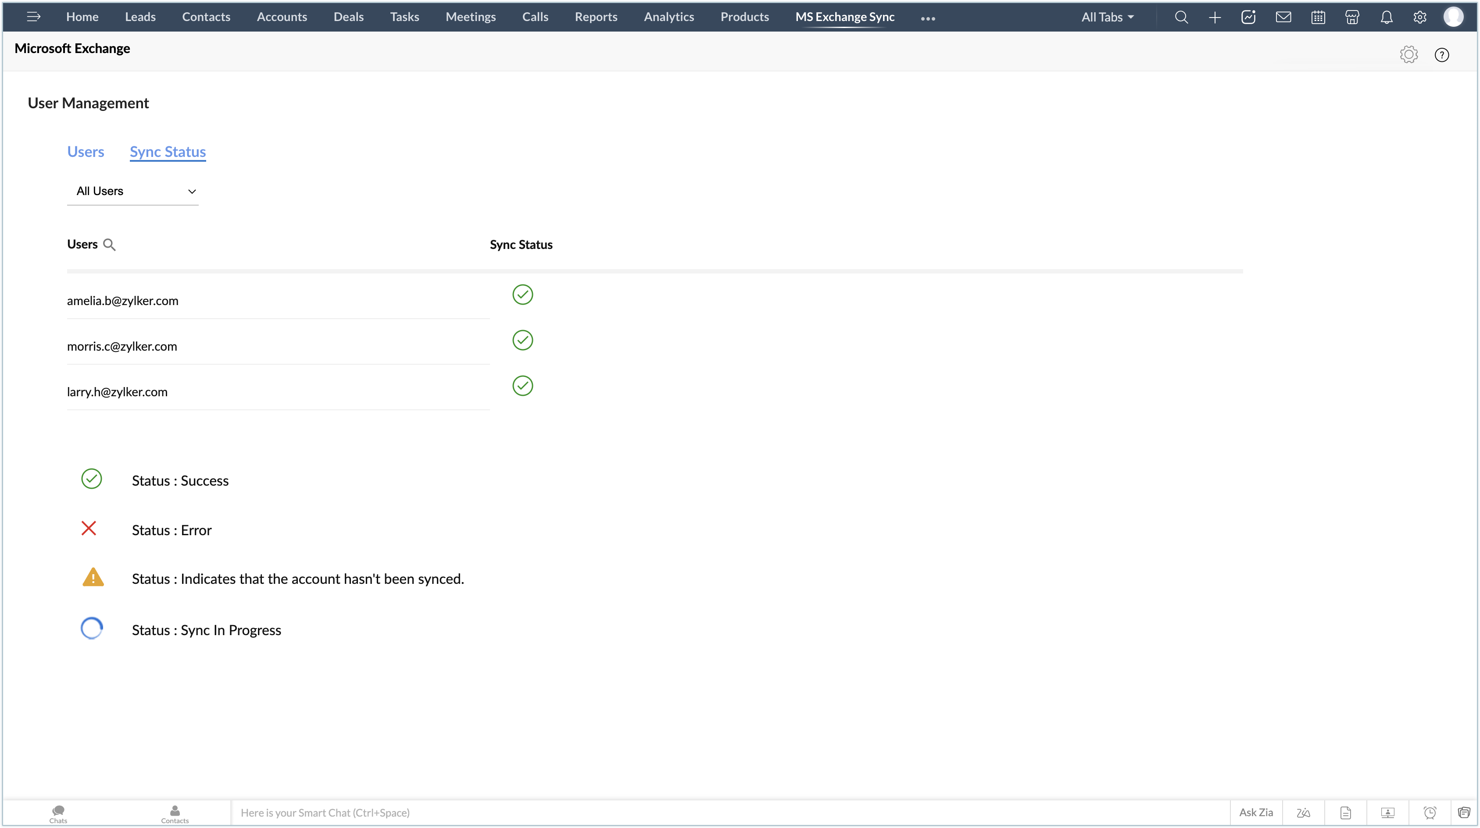Open Chats in the bottom bar
The width and height of the screenshot is (1480, 828).
point(58,813)
